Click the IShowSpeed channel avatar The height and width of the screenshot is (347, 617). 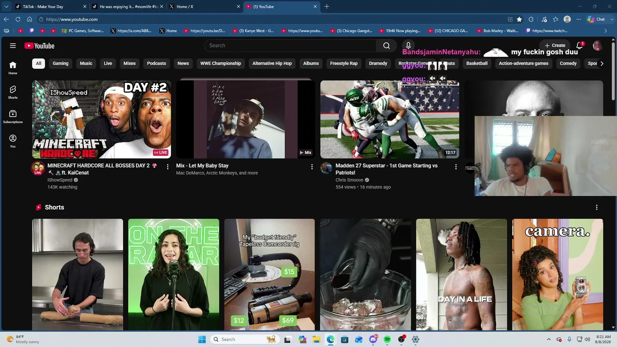pos(38,168)
